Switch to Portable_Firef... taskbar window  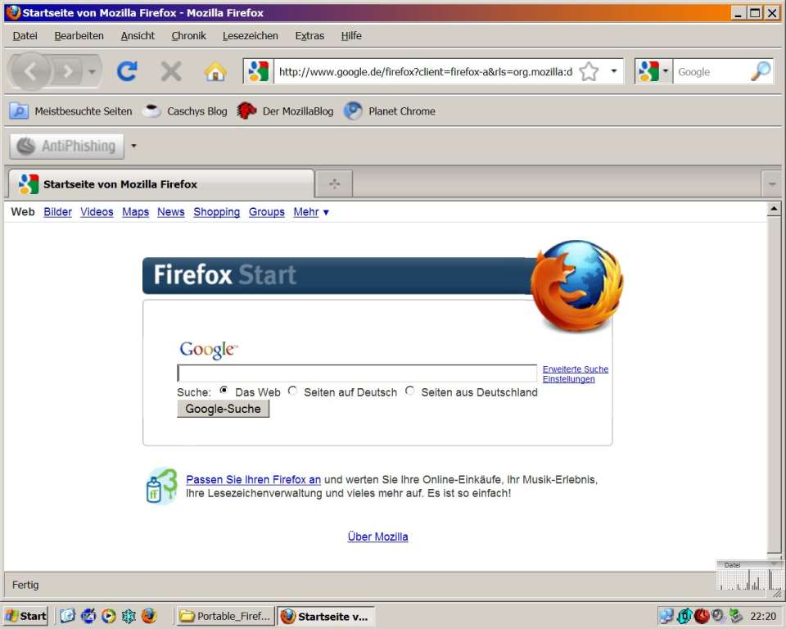[226, 616]
